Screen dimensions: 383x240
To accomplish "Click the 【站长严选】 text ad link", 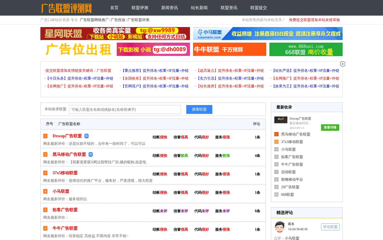I will coord(305,71).
